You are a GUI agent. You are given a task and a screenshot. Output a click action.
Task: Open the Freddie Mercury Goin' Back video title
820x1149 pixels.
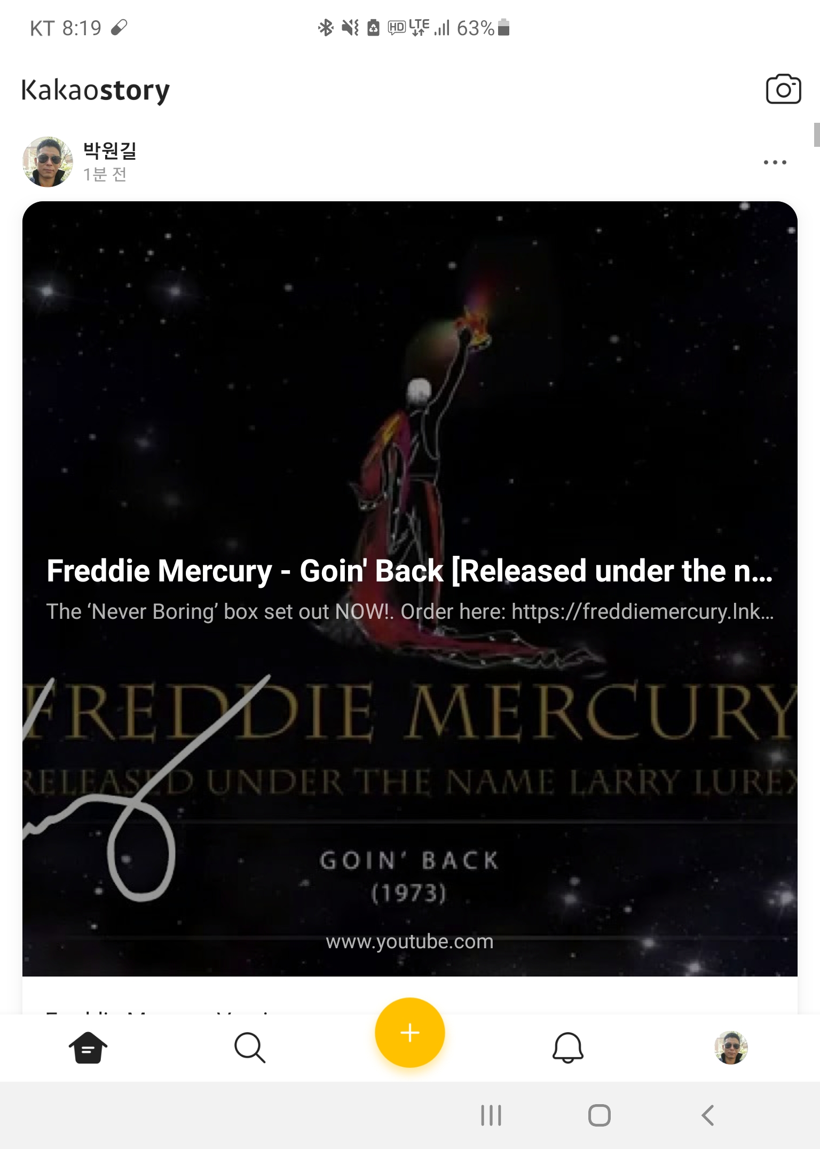pyautogui.click(x=409, y=571)
